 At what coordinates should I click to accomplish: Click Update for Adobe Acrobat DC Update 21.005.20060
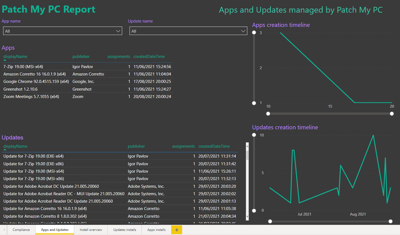(x=51, y=186)
